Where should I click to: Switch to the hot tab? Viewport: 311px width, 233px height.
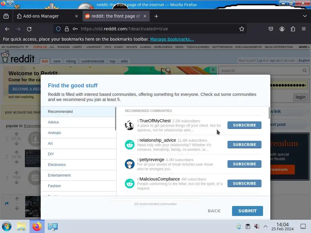pos(45,61)
